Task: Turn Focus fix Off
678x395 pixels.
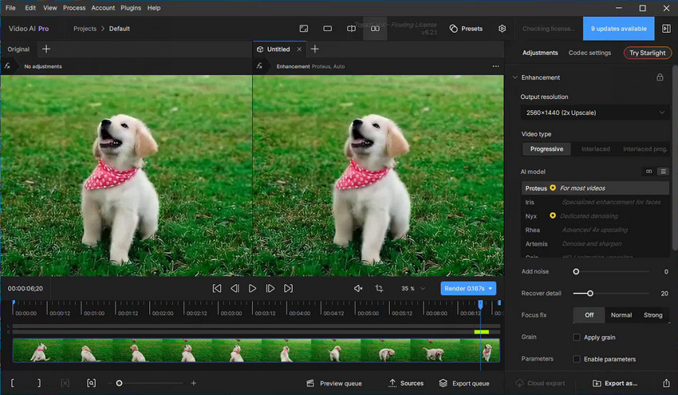Action: (589, 315)
